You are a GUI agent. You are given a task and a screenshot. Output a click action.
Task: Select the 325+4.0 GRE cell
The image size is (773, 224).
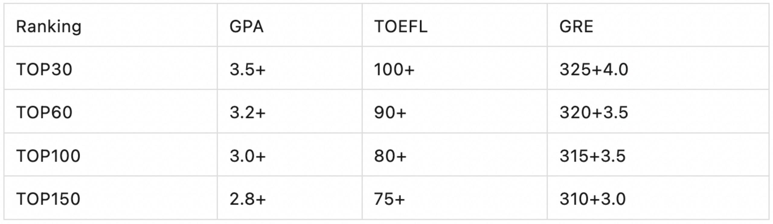pyautogui.click(x=594, y=69)
